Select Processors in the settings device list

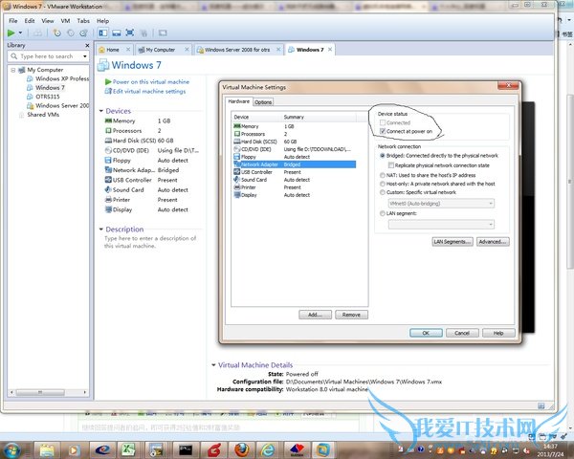[295, 134]
